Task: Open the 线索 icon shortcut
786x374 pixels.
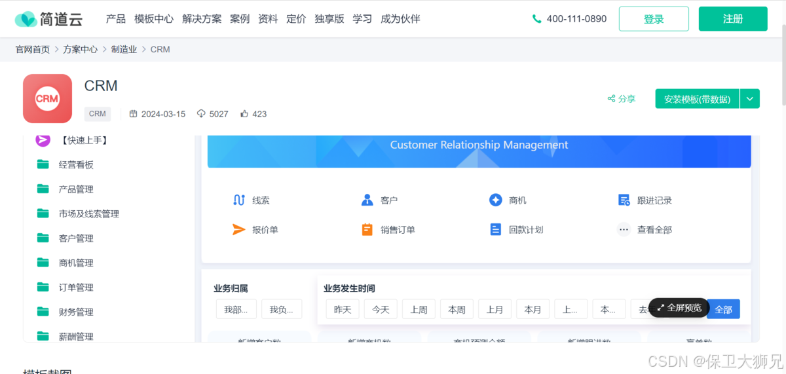Action: coord(239,200)
